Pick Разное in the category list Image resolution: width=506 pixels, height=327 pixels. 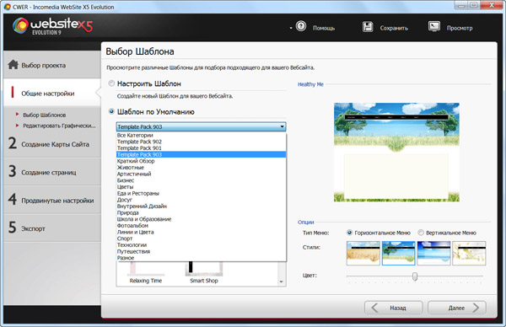point(201,258)
